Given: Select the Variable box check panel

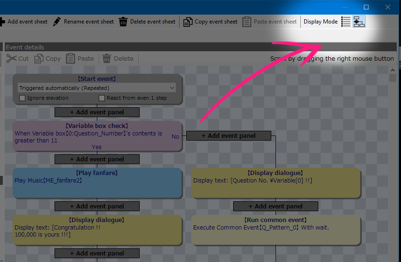Looking at the screenshot, I should [x=97, y=136].
